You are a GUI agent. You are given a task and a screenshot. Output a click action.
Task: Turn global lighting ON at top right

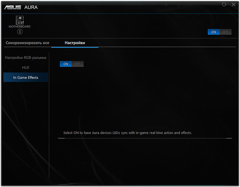click(214, 32)
